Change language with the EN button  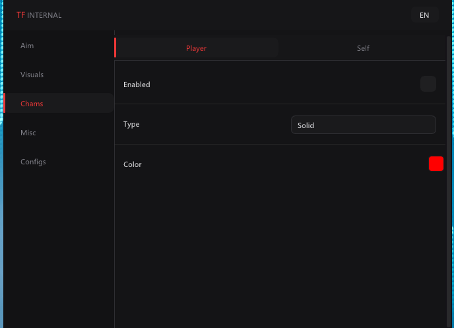point(424,15)
